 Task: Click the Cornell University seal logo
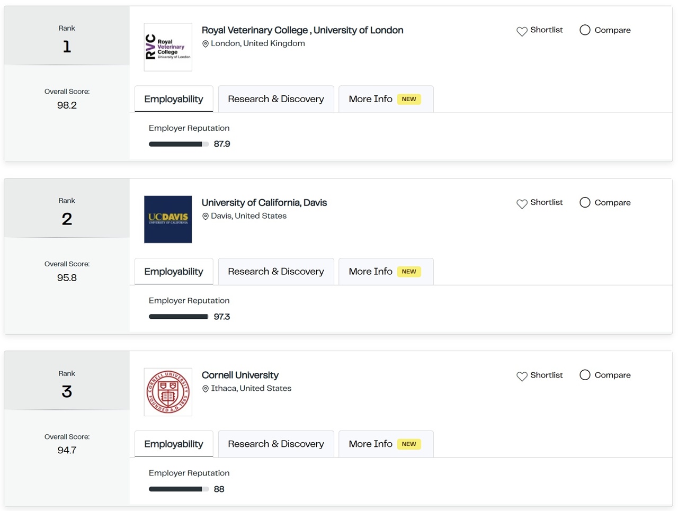point(168,392)
